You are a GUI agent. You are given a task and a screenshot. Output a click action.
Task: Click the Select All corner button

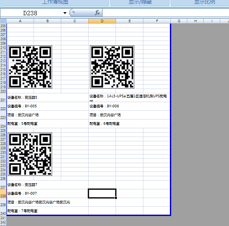point(3,21)
